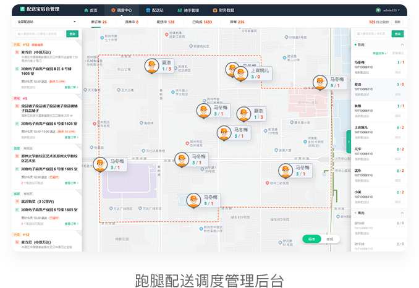Click the home icon beside 首页
The width and height of the screenshot is (419, 288).
tap(86, 10)
